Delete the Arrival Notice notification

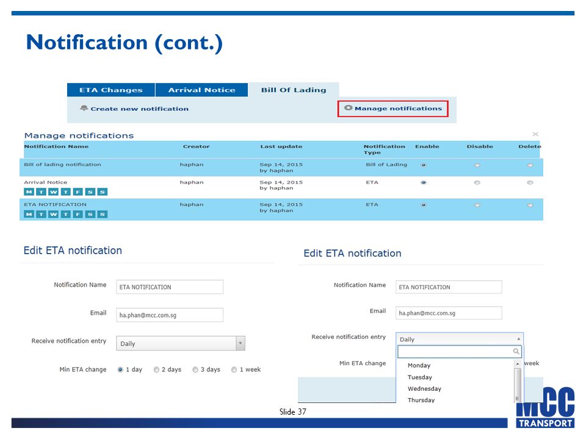point(530,182)
